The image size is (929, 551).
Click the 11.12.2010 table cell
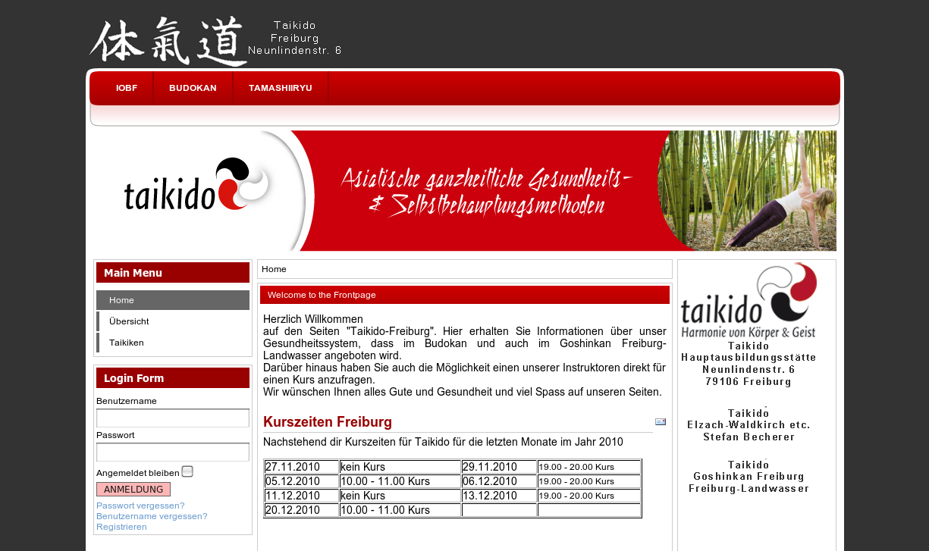[x=301, y=496]
